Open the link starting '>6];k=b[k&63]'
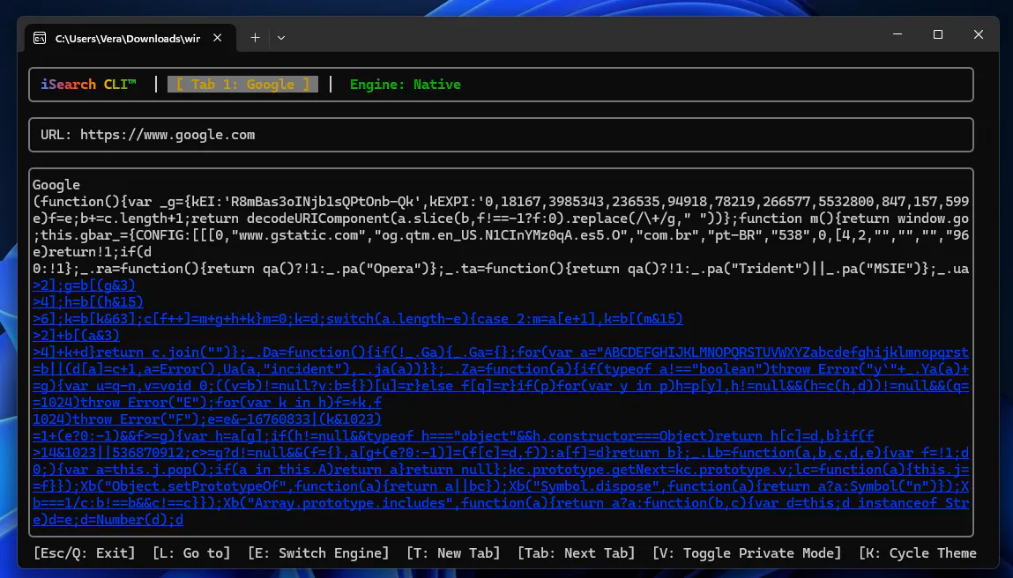The width and height of the screenshot is (1013, 578). tap(358, 319)
